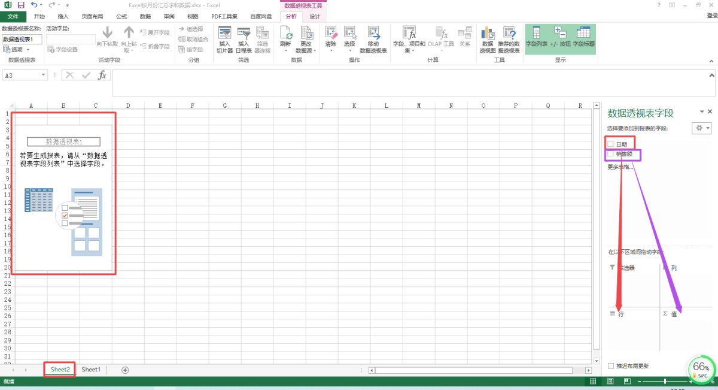Open the 选项 dropdown in ribbon
The width and height of the screenshot is (718, 390).
tap(16, 50)
